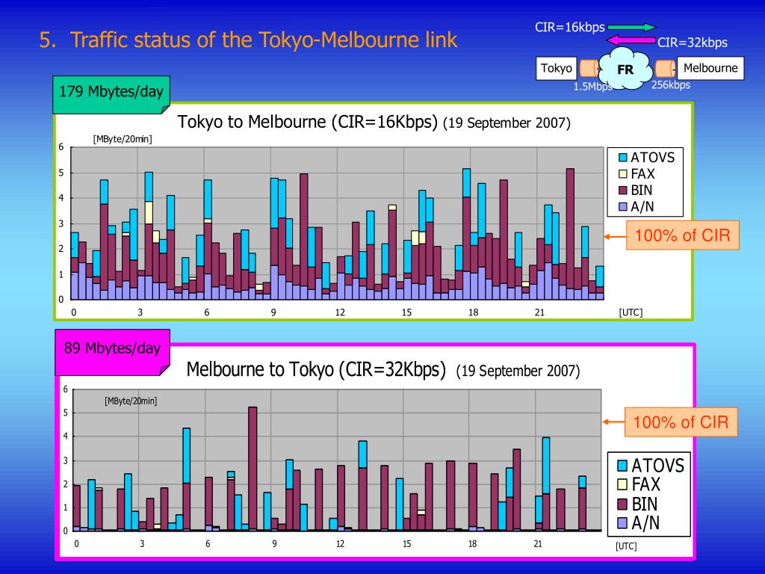This screenshot has height=574, width=765.
Task: Click the '[MByte/20min]' unit label in the bottom chart
Action: click(131, 401)
